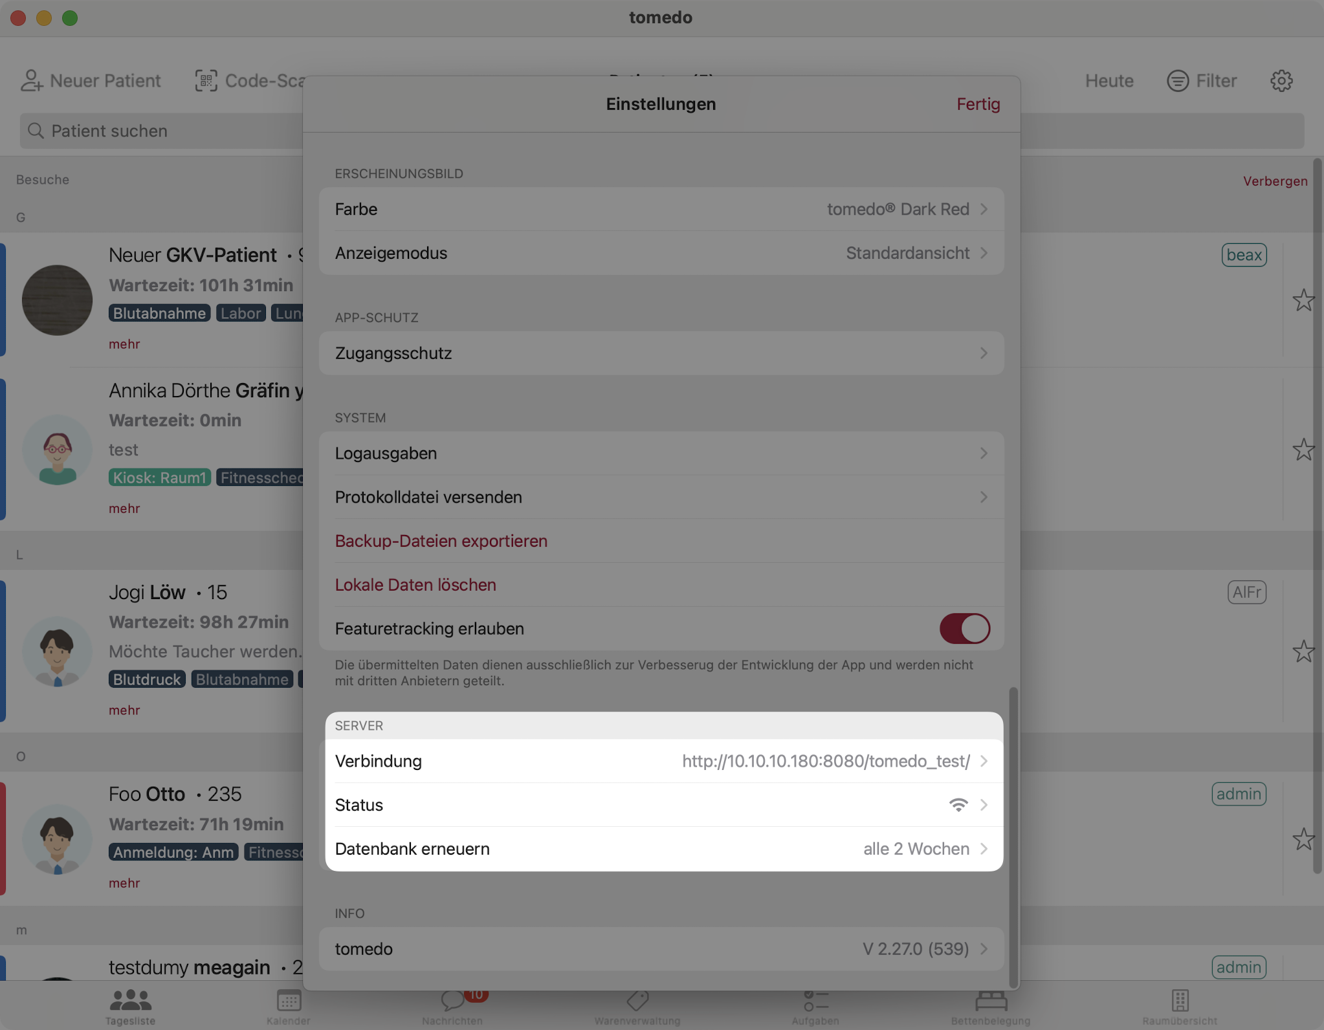
Task: Open the Raumübersicht tab
Action: (x=1180, y=1006)
